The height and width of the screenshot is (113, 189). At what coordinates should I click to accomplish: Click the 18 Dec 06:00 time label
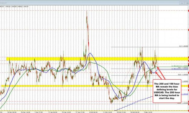(12, 112)
